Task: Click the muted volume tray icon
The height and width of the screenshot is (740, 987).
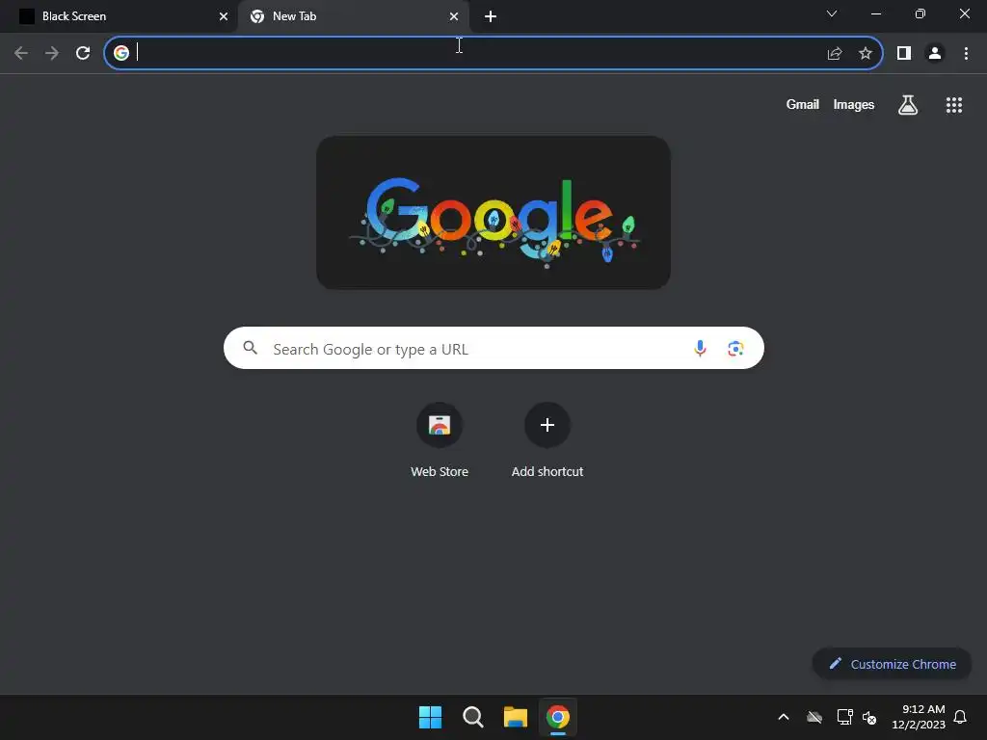Action: 869,717
